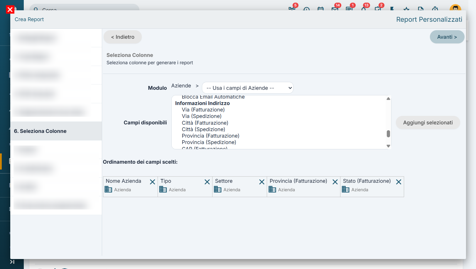The image size is (476, 269).
Task: Click the Crea Report heading
Action: pyautogui.click(x=29, y=19)
